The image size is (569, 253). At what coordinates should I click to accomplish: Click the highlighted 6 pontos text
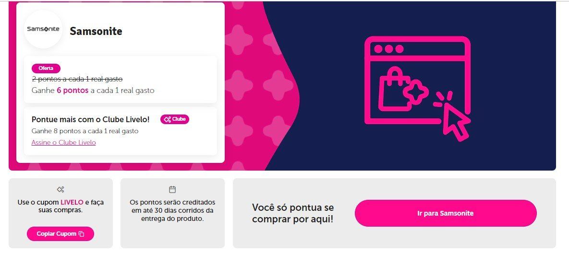tap(73, 91)
